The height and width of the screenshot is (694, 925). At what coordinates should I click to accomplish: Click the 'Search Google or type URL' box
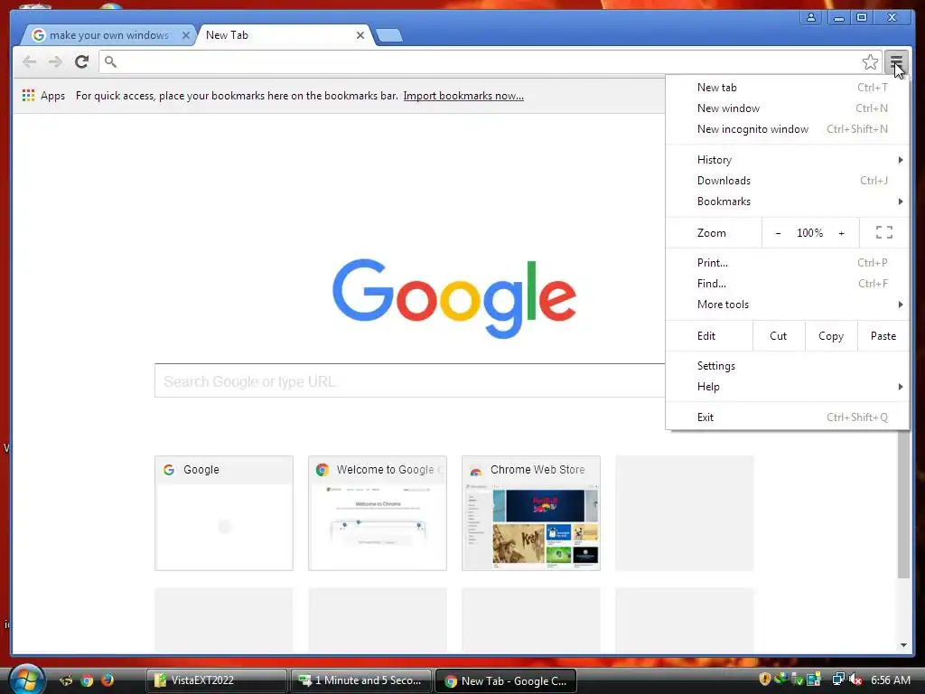coord(410,381)
